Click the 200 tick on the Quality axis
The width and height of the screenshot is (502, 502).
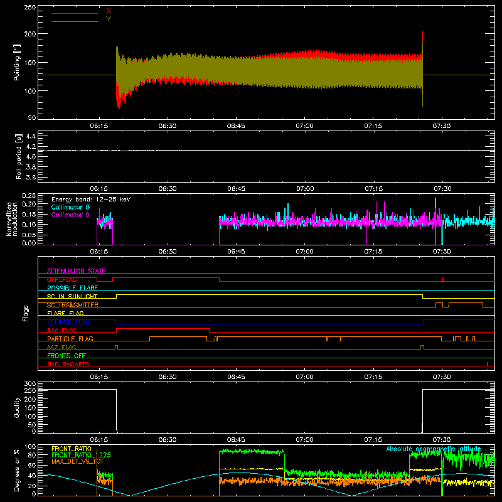coord(30,399)
